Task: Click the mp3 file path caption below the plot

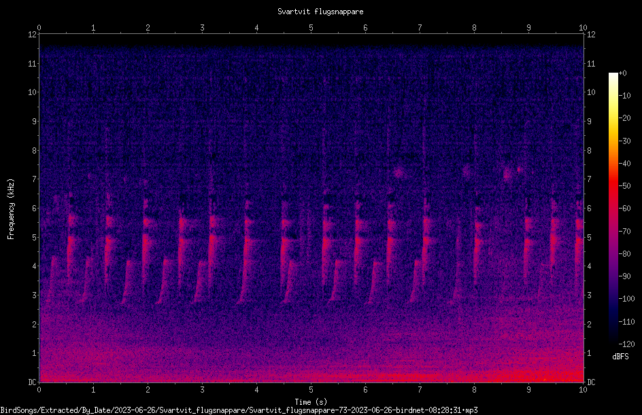Action: pos(239,410)
